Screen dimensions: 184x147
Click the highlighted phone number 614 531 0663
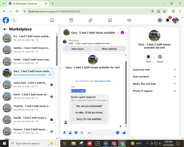tap(78, 91)
